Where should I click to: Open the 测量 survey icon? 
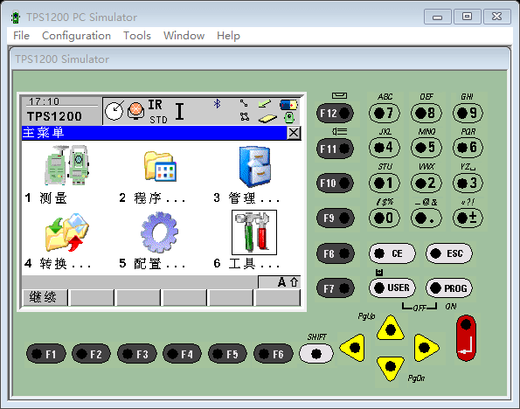(66, 165)
